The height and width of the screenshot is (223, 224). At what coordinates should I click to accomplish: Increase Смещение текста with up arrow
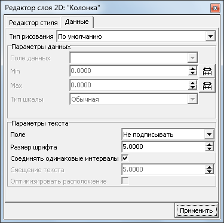(209, 167)
